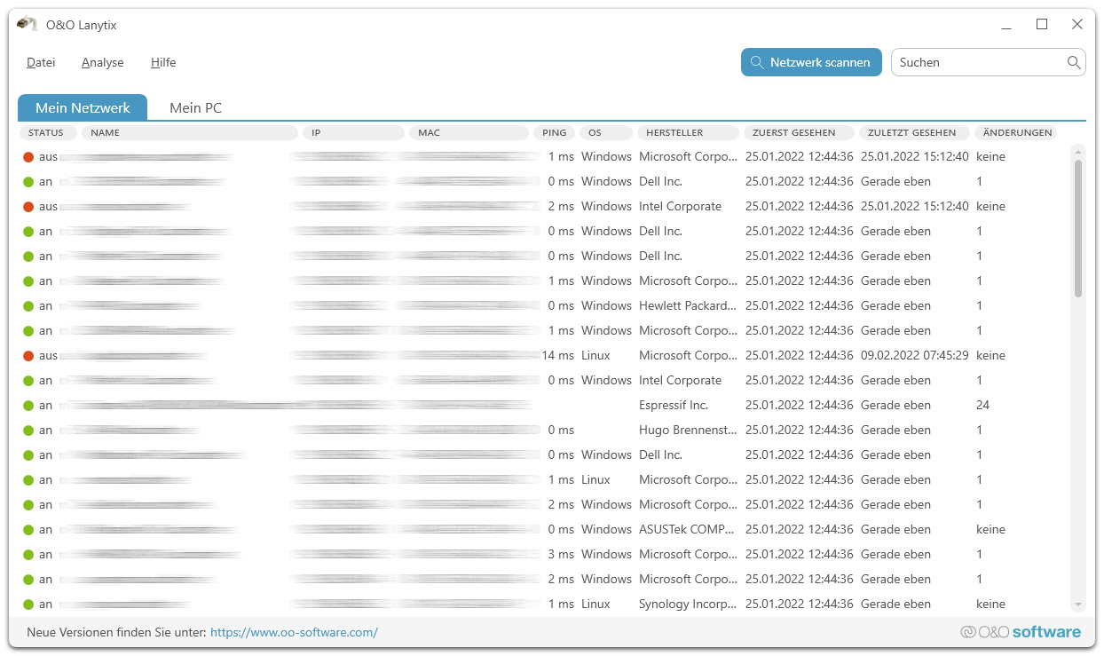The width and height of the screenshot is (1104, 656).
Task: Sort devices by MAC column header
Action: pos(469,133)
